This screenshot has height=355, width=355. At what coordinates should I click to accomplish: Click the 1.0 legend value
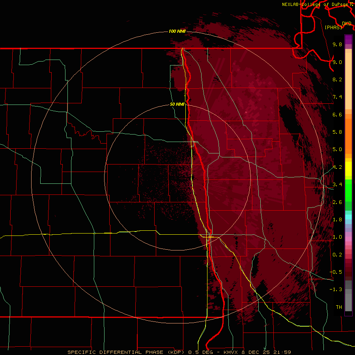[x=337, y=237]
